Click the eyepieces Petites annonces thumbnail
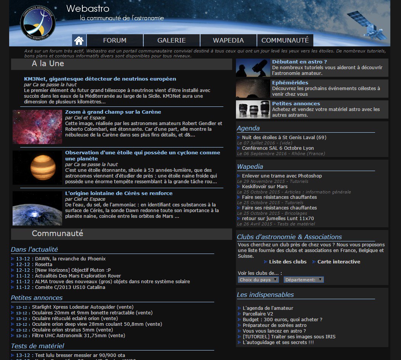 click(253, 109)
